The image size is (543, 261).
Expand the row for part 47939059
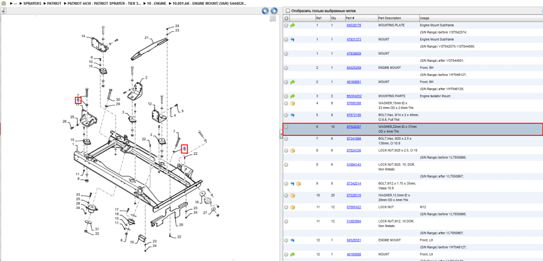(x=286, y=54)
